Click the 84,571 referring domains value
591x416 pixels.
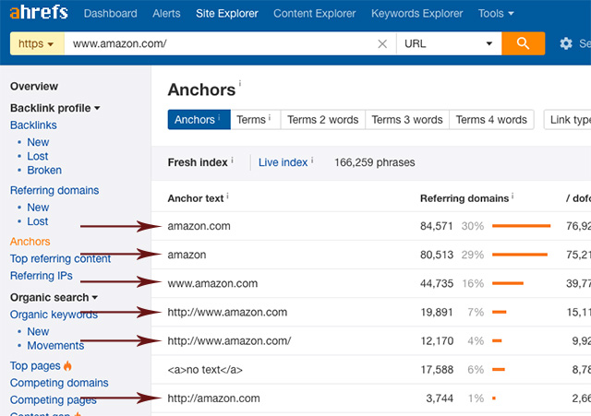(x=437, y=226)
